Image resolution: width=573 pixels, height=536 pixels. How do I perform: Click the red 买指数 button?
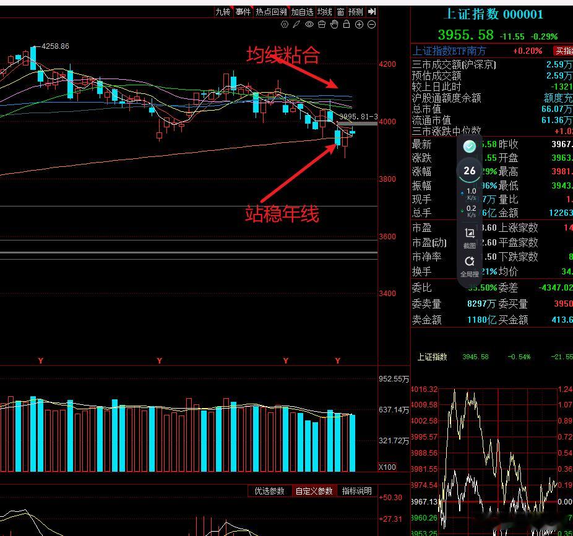tap(563, 51)
